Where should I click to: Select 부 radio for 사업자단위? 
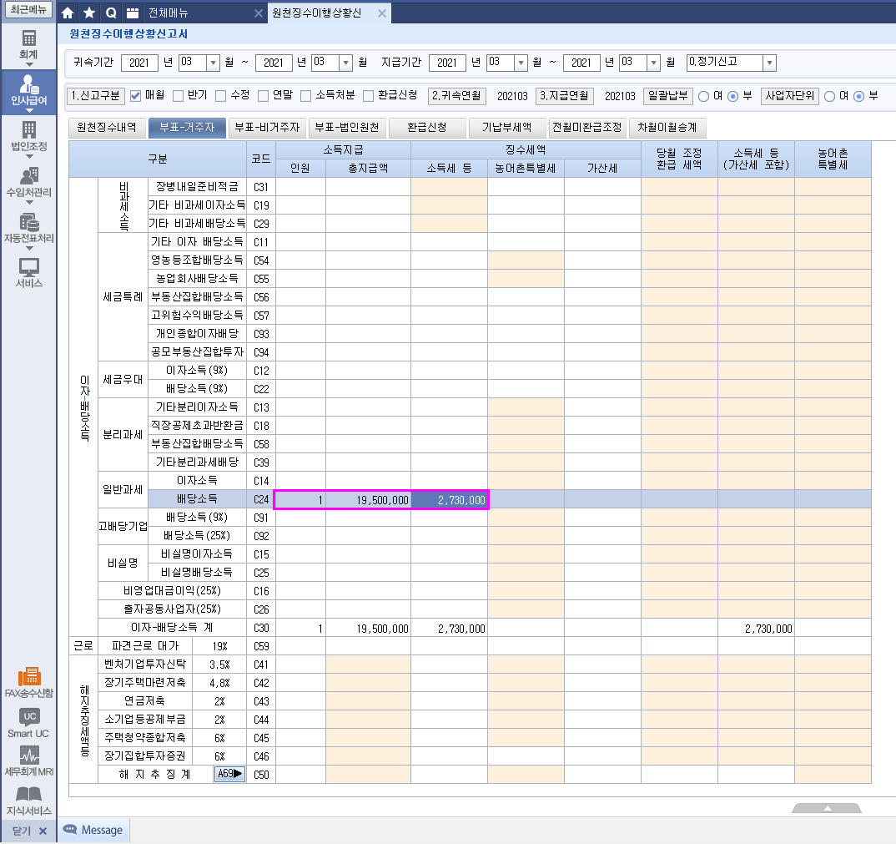click(x=858, y=96)
